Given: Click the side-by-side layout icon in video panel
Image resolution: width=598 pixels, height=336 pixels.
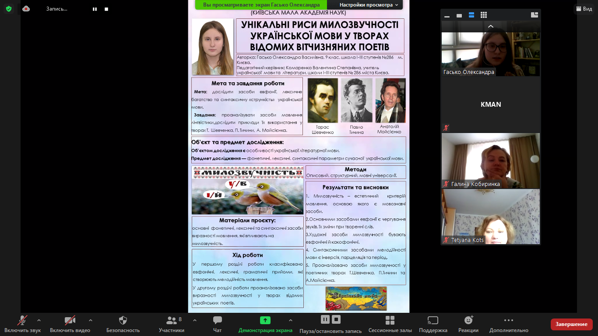Looking at the screenshot, I should 535,15.
